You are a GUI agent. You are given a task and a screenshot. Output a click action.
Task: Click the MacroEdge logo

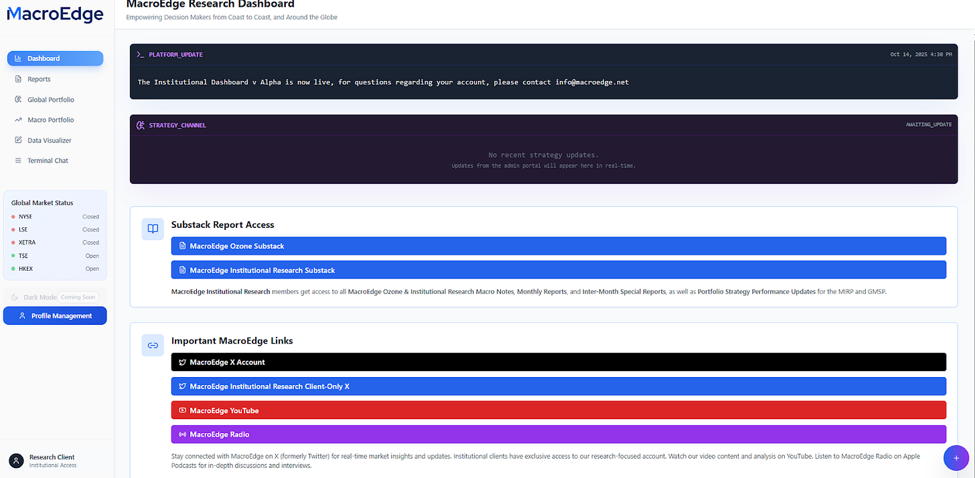55,14
